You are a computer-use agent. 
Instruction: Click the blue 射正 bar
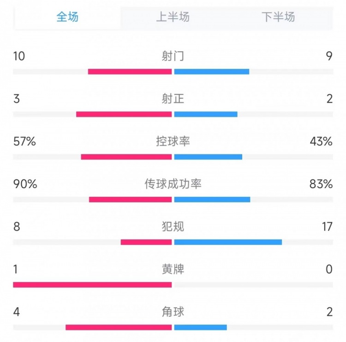[x=206, y=114]
